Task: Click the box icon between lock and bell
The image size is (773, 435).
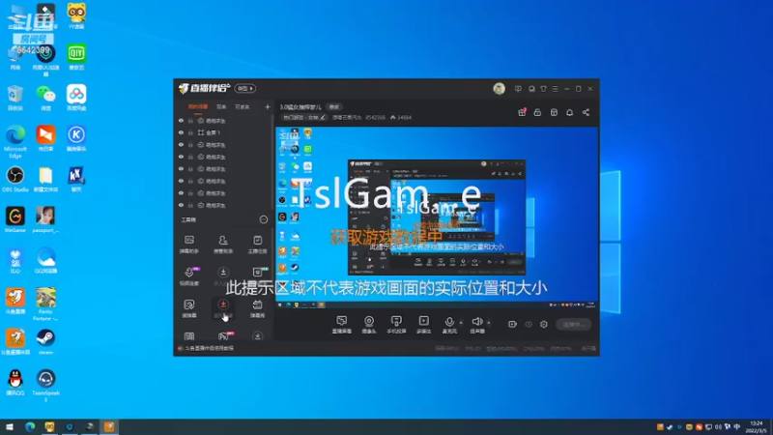Action: pyautogui.click(x=554, y=112)
